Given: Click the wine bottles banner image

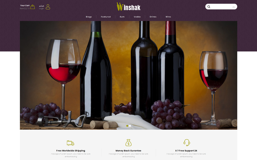Looking at the screenshot, I should pos(128,75).
